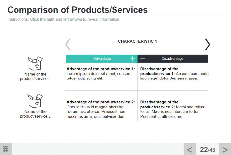The width and height of the screenshot is (231, 155).
Task: Click the CHARACTERISTIC 1 heading
Action: pyautogui.click(x=138, y=41)
